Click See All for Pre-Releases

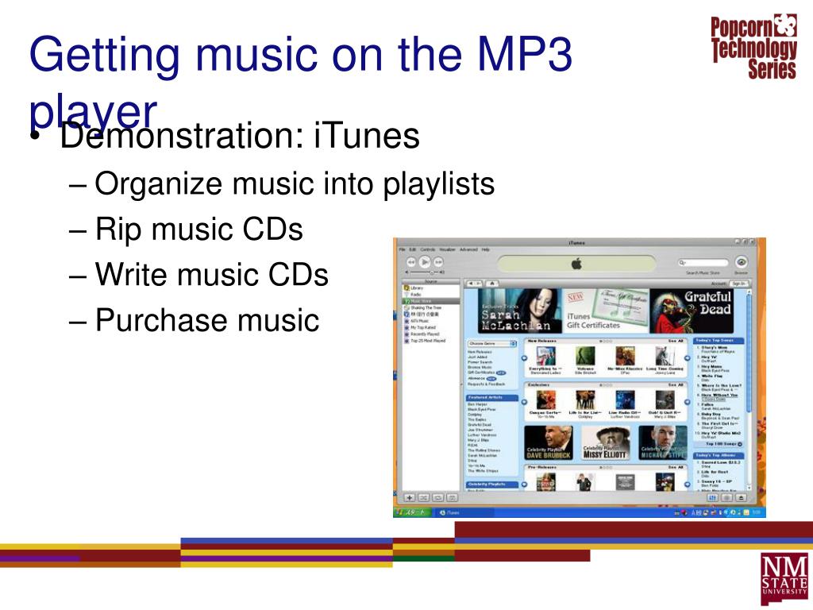pos(675,467)
